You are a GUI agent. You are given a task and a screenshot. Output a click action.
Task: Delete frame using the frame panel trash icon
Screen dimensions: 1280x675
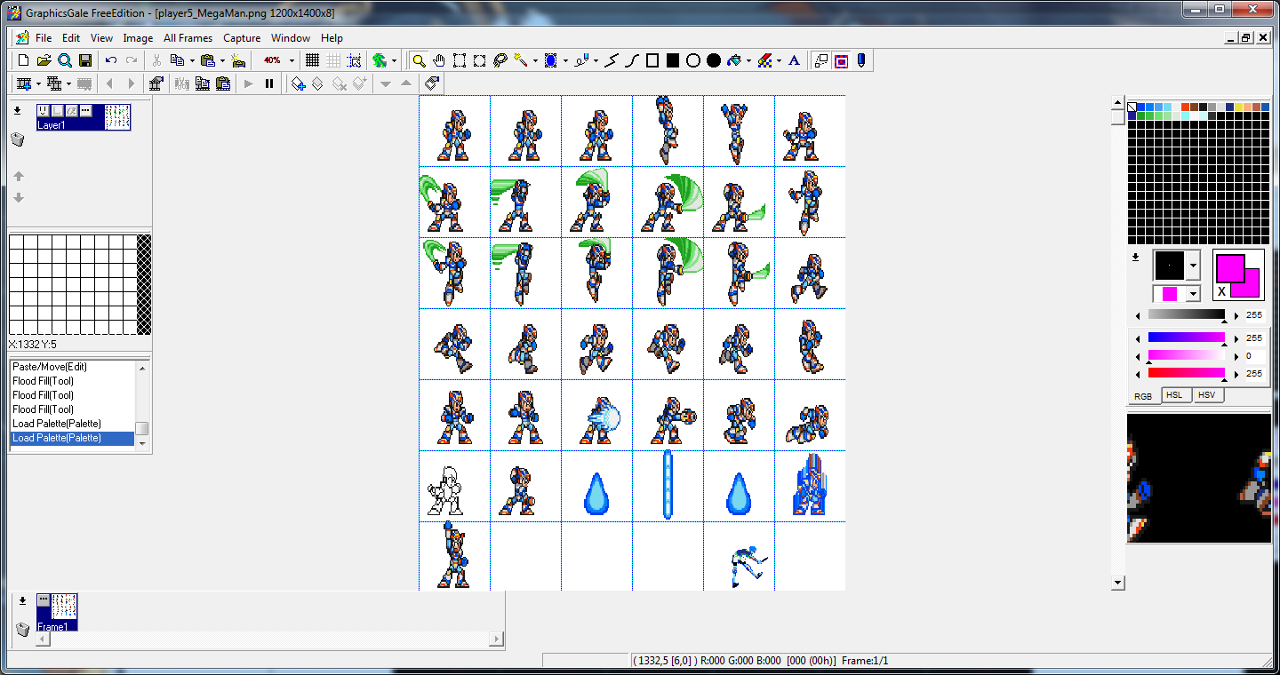pyautogui.click(x=23, y=629)
